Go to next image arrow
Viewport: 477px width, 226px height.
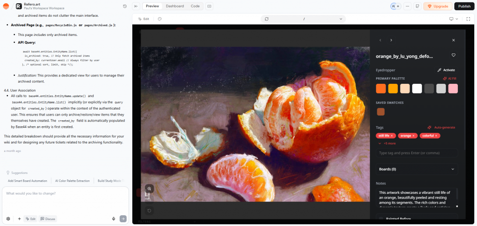[x=391, y=41]
